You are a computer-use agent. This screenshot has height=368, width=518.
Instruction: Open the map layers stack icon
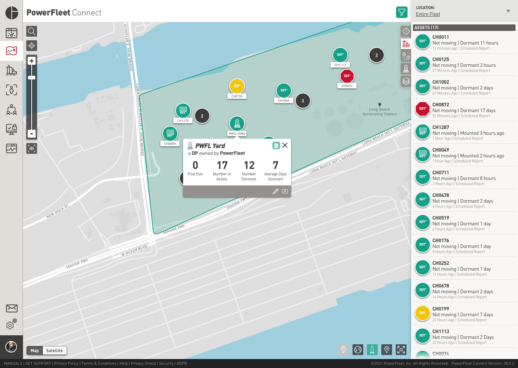point(406,81)
